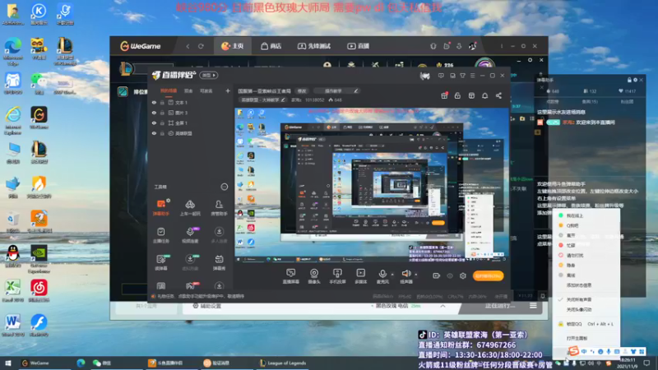Toggle the lock on the 全屏 1 layer
658x370 pixels.
(162, 123)
